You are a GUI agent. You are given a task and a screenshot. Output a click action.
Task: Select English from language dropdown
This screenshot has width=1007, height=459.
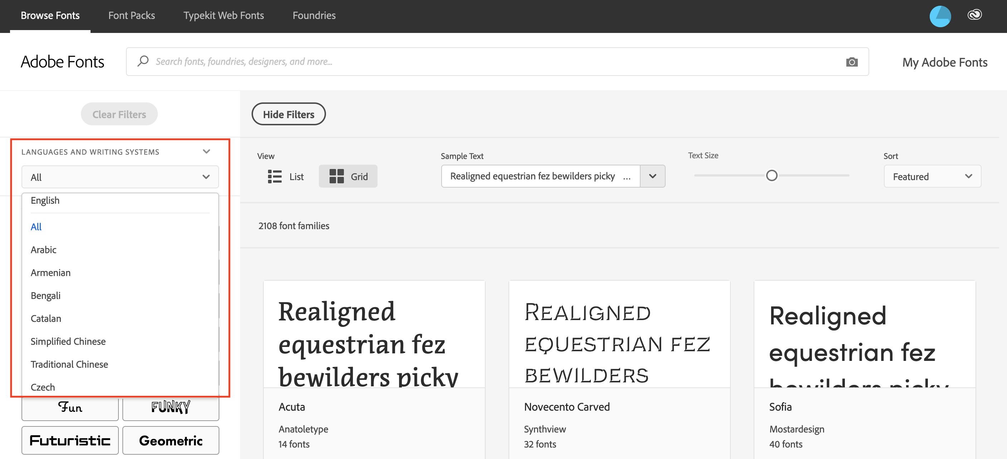pyautogui.click(x=45, y=200)
